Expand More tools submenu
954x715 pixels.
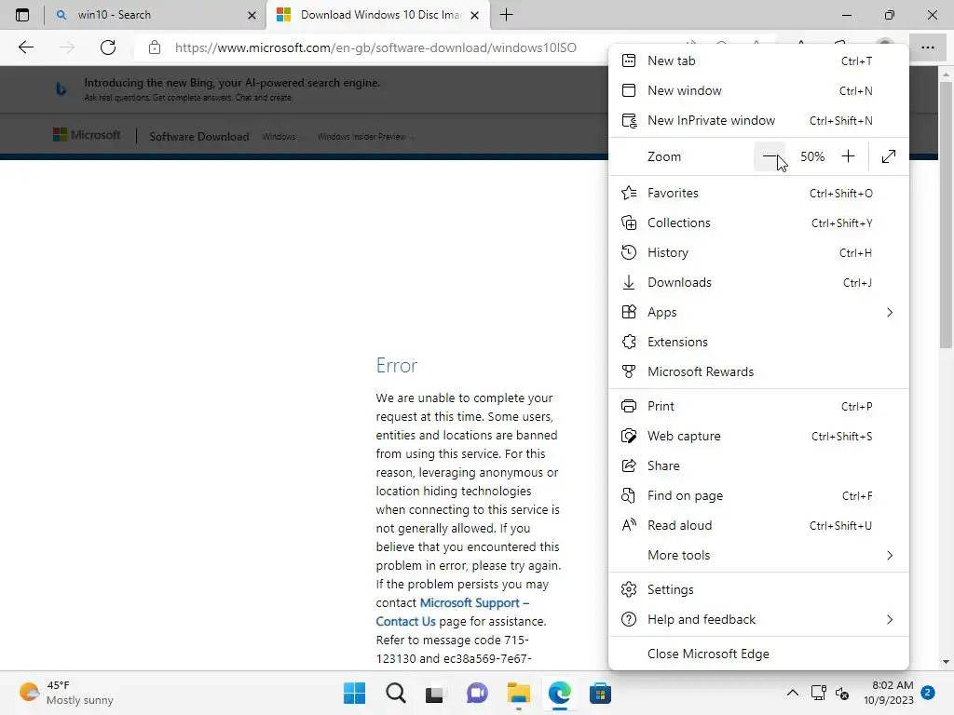758,555
